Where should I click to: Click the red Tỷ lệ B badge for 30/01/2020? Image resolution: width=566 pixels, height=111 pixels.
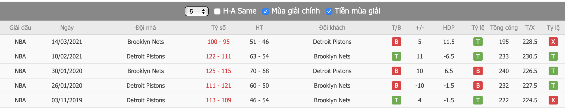pyautogui.click(x=478, y=71)
